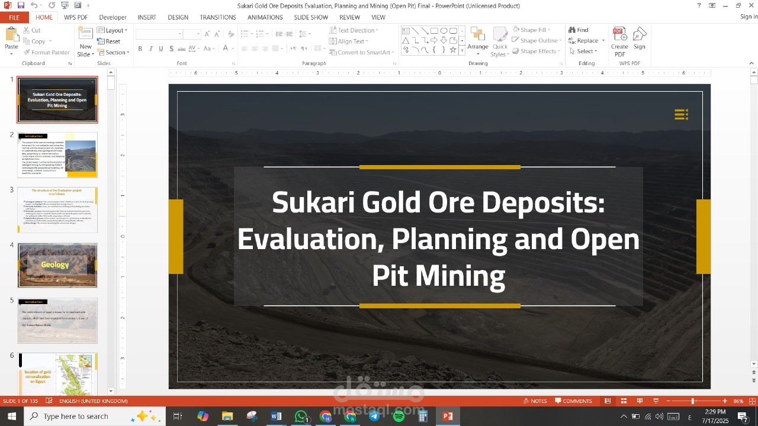Toggle Underline formatting
This screenshot has height=426, width=758.
point(161,49)
